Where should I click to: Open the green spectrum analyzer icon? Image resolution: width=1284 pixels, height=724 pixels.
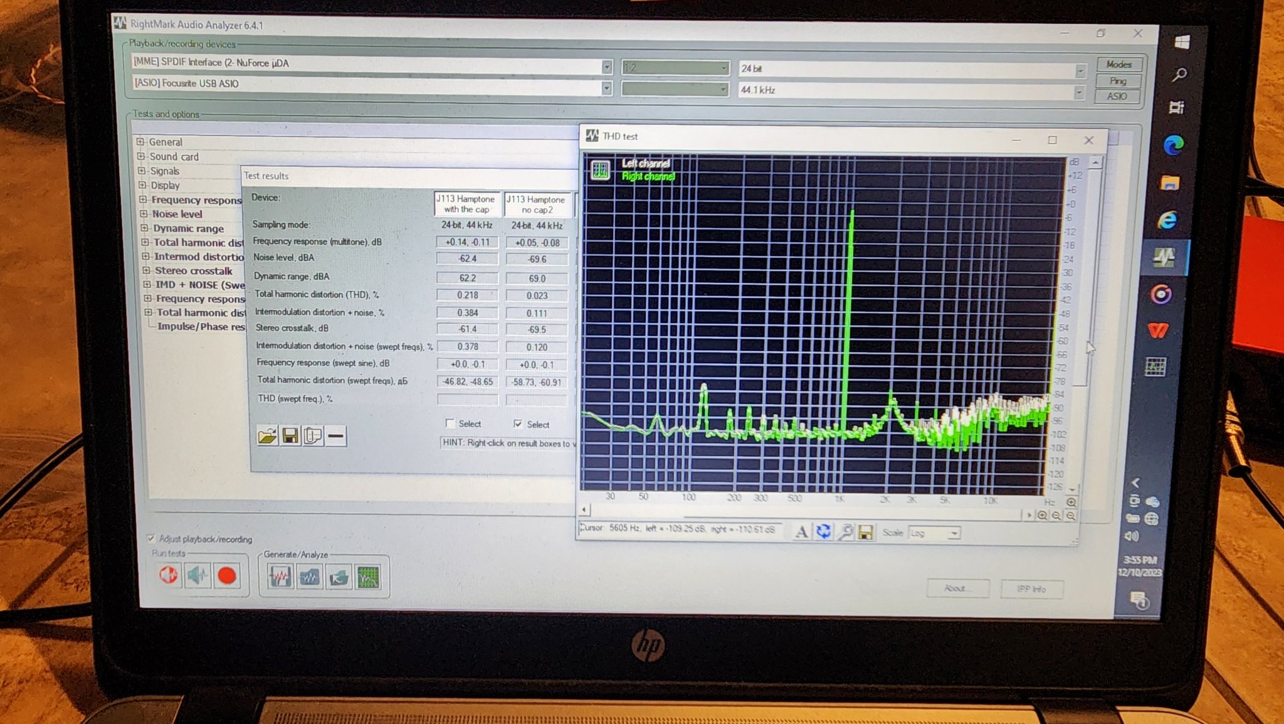[x=368, y=578]
